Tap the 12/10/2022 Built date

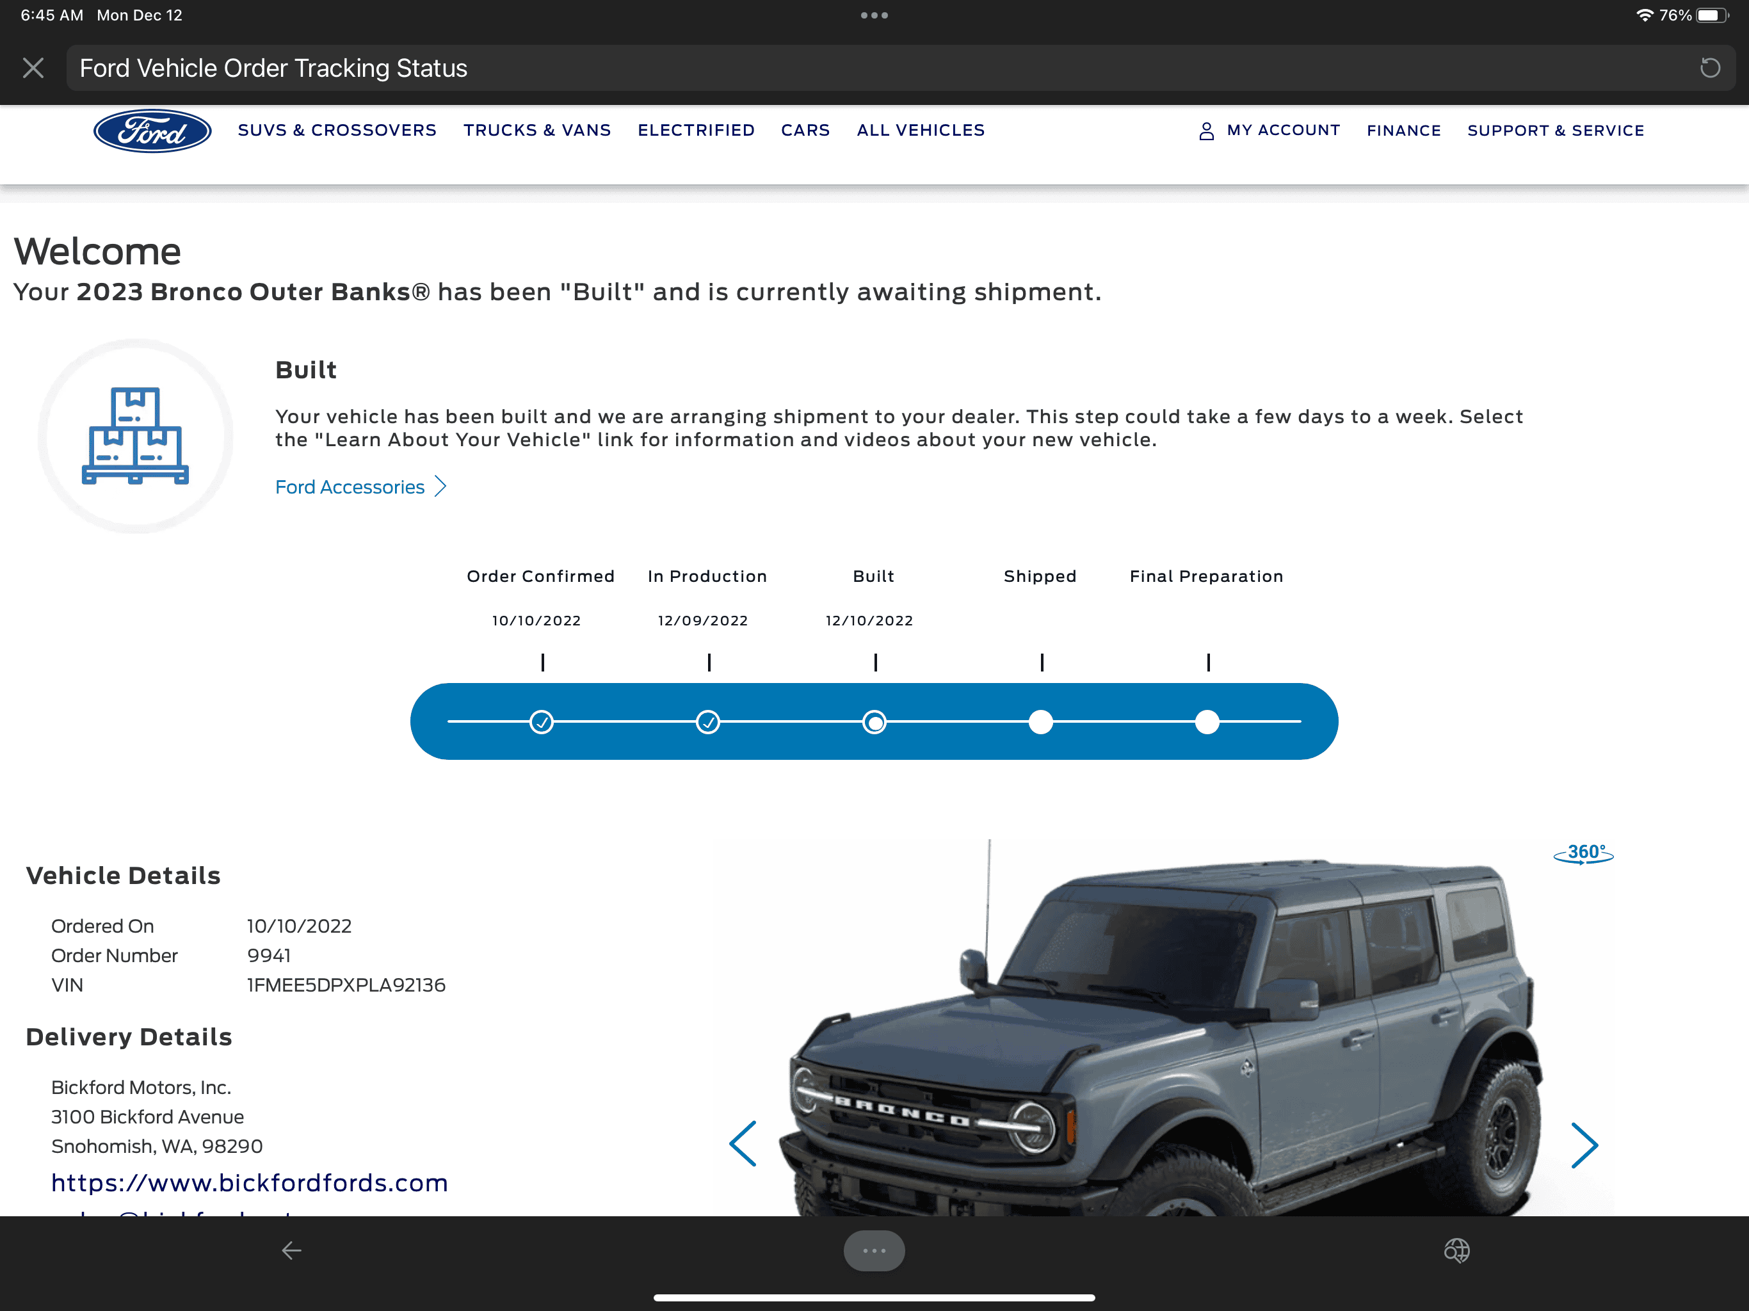[x=869, y=621]
